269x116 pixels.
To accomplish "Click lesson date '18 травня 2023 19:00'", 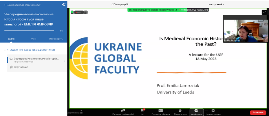I will [23, 62].
